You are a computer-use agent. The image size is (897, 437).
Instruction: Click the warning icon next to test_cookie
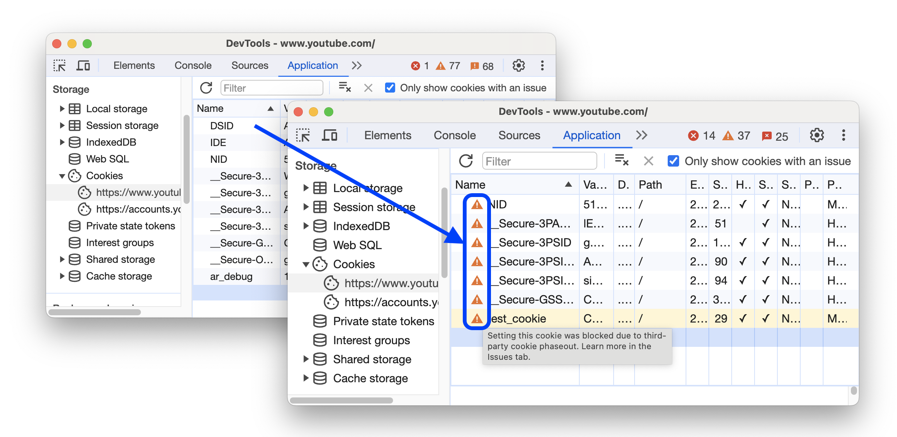pos(476,318)
